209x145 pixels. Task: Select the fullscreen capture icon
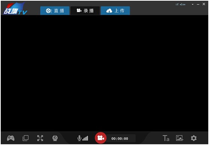point(40,138)
